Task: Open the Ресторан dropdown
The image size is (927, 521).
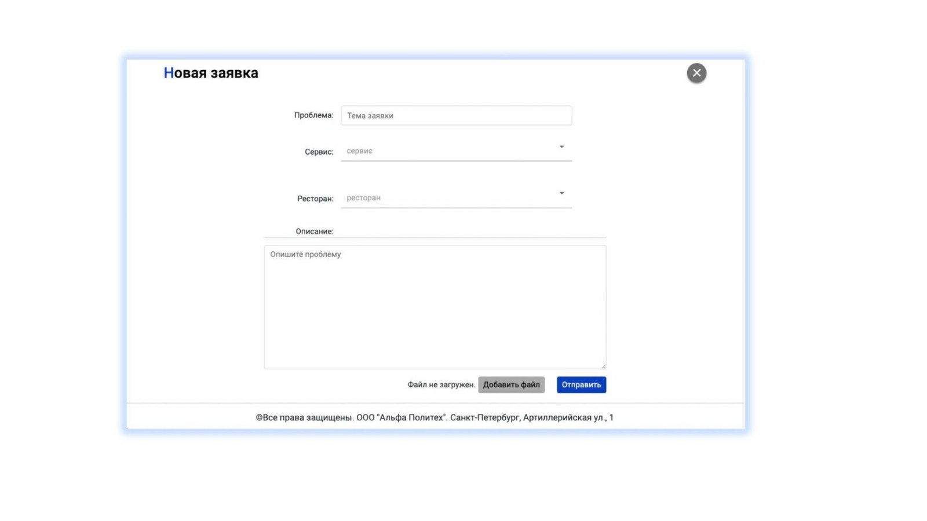Action: pos(456,197)
